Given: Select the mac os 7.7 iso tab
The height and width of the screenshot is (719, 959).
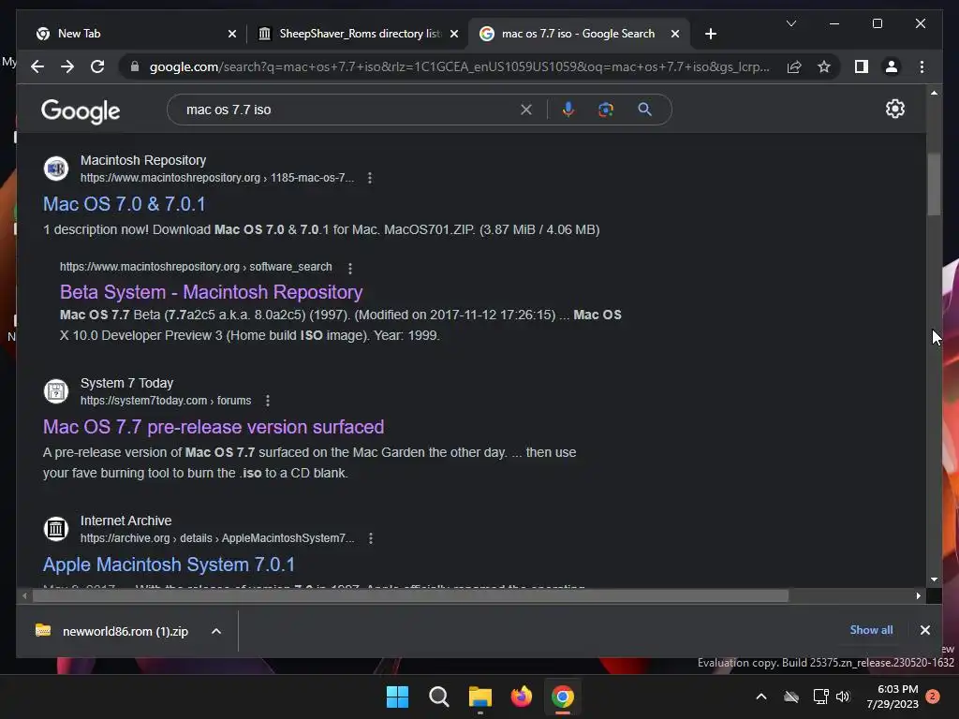Looking at the screenshot, I should (x=579, y=34).
